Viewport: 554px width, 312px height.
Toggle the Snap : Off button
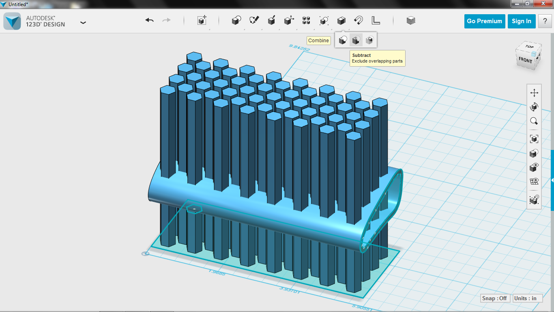(x=495, y=298)
